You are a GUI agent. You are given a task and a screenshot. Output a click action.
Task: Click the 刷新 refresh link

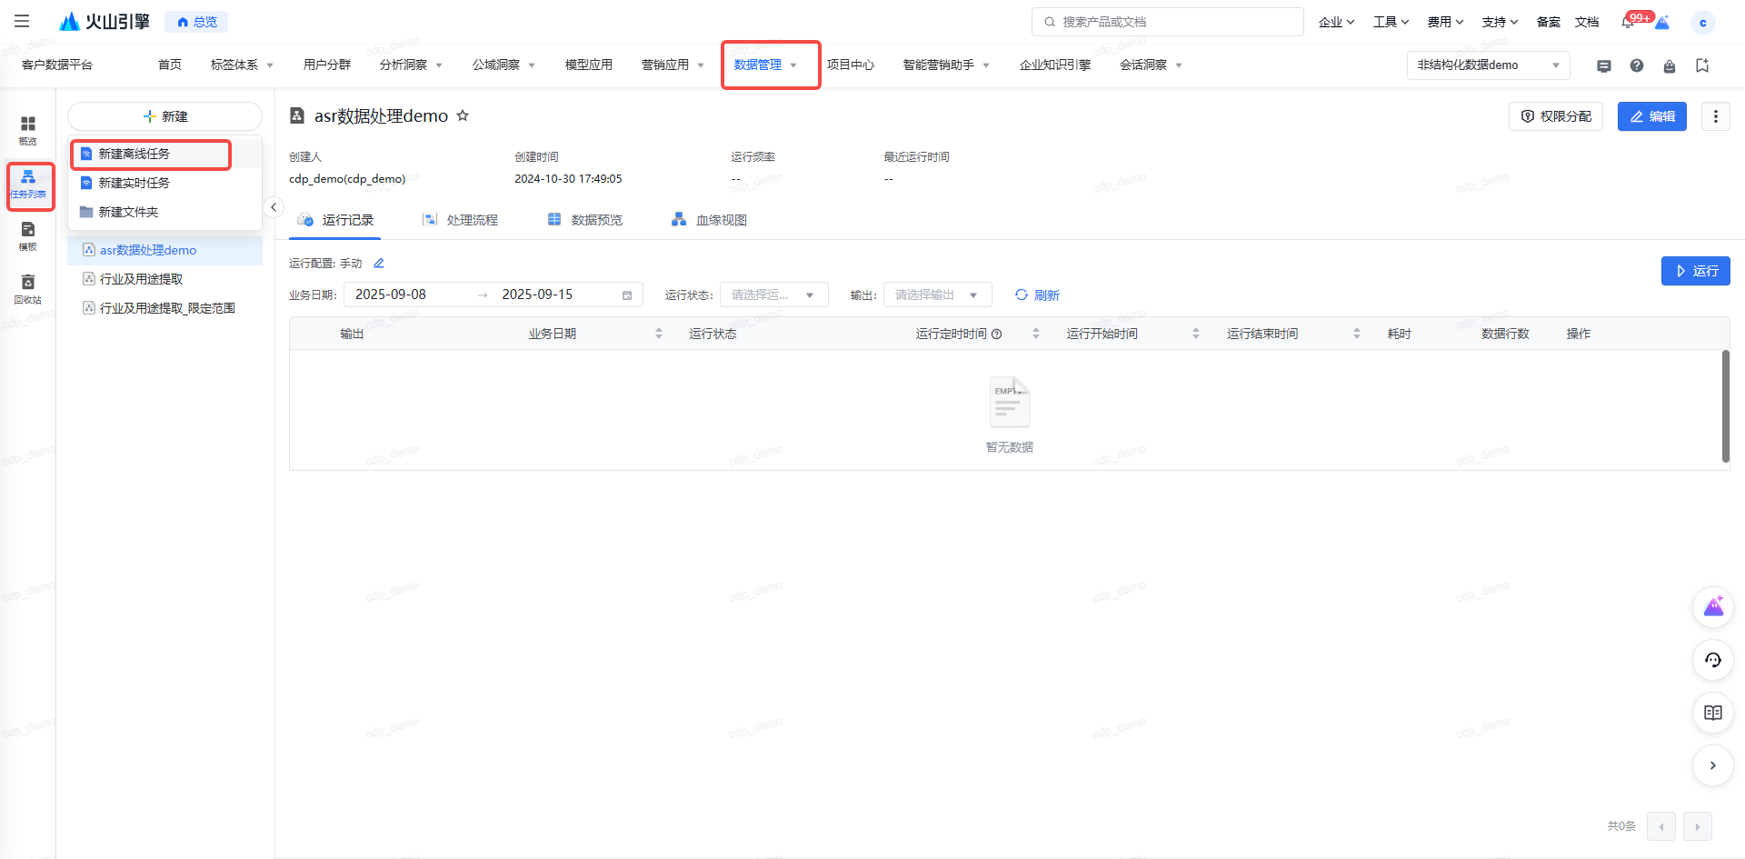pyautogui.click(x=1037, y=295)
